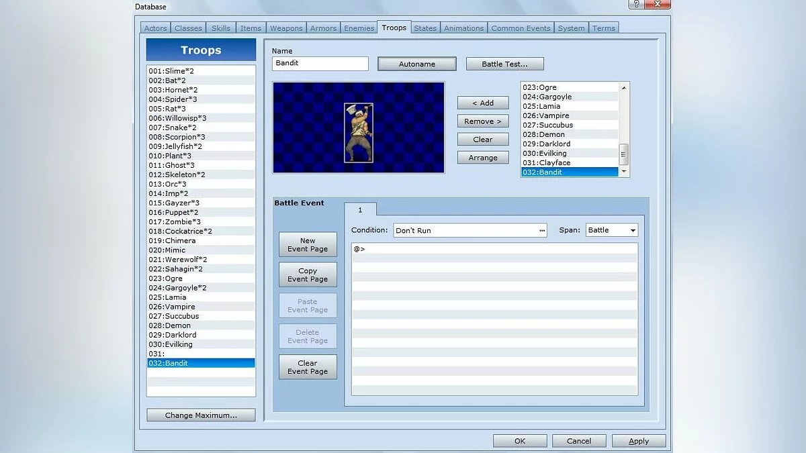
Task: Confirm with the OK button
Action: click(x=520, y=441)
